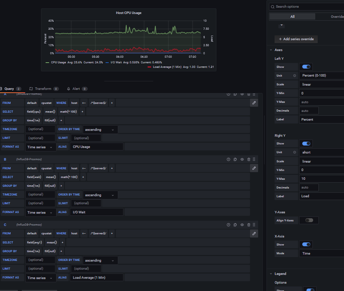Duplicate query B

(235, 159)
